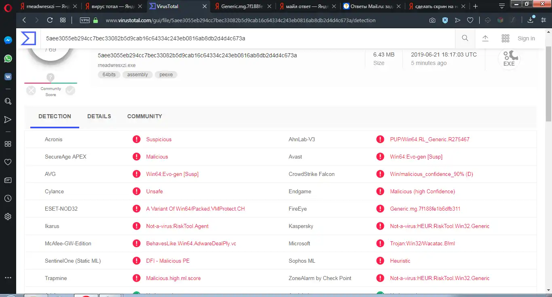The width and height of the screenshot is (552, 297).
Task: Toggle the VPN badge in the address bar
Action: [x=85, y=20]
